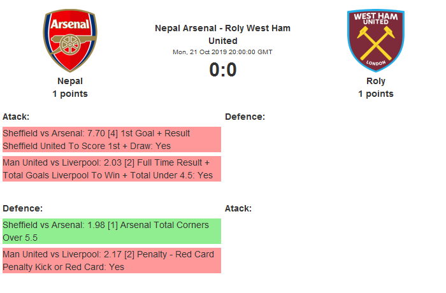Click the Defence heading on the right side

click(x=245, y=117)
